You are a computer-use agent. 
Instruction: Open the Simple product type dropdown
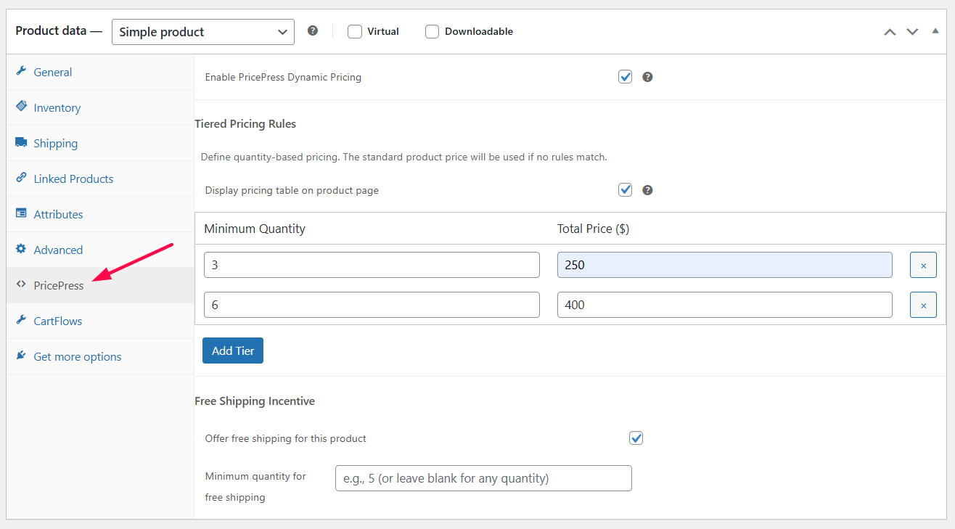tap(203, 32)
